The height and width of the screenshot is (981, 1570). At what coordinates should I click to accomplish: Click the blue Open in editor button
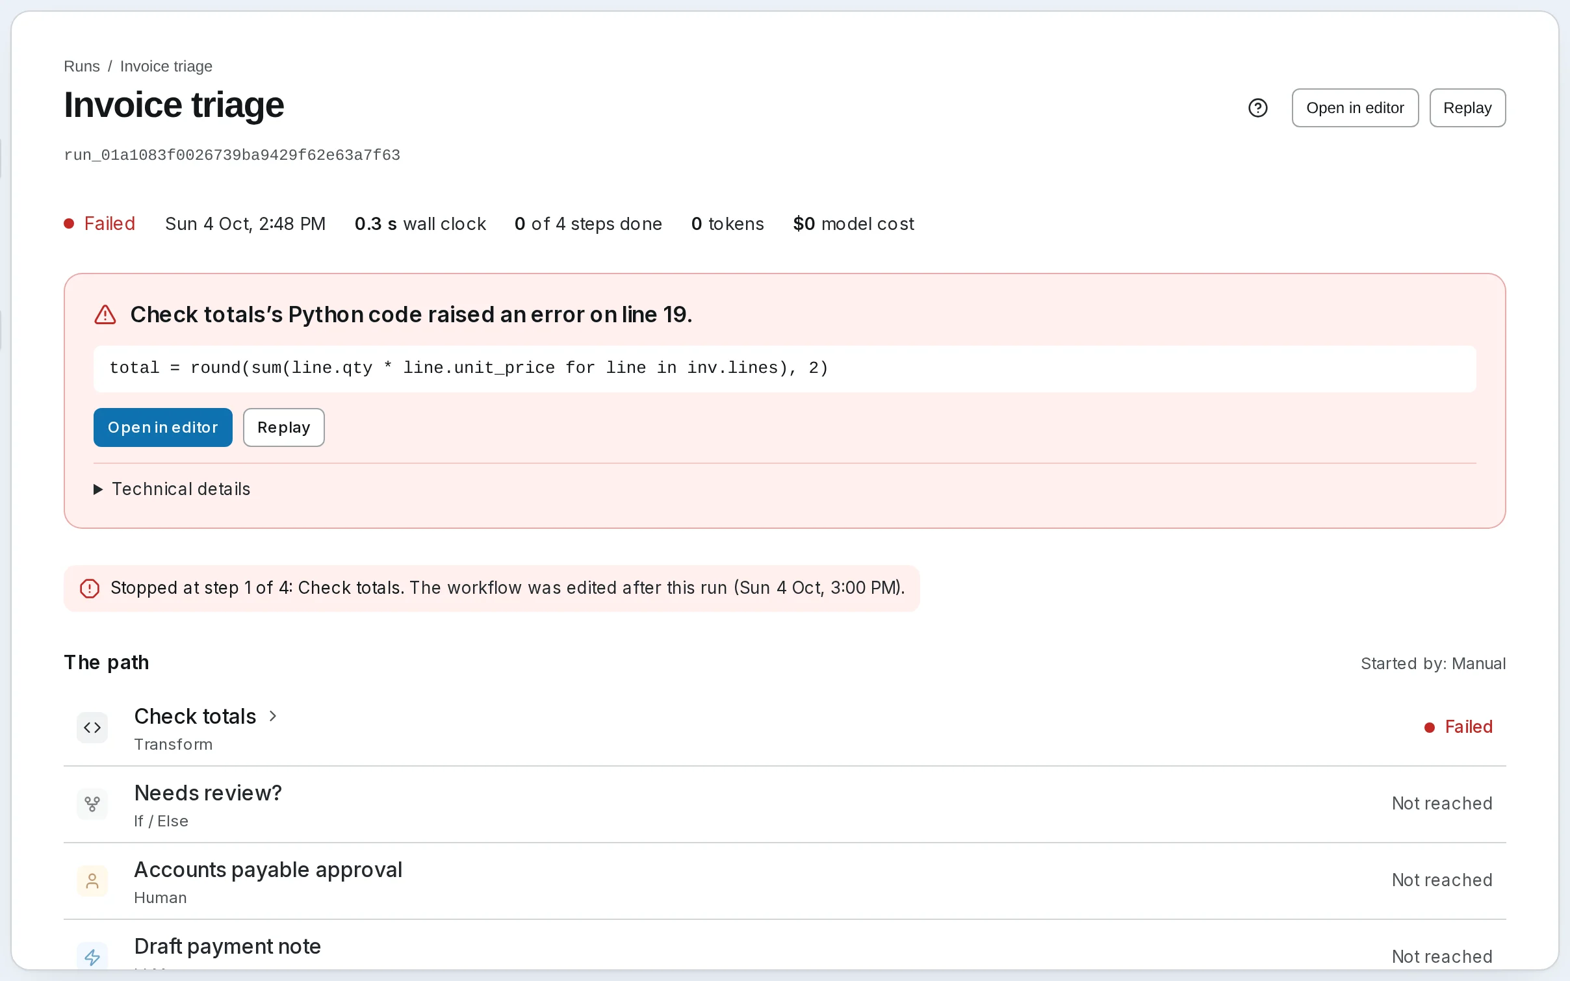pyautogui.click(x=163, y=427)
